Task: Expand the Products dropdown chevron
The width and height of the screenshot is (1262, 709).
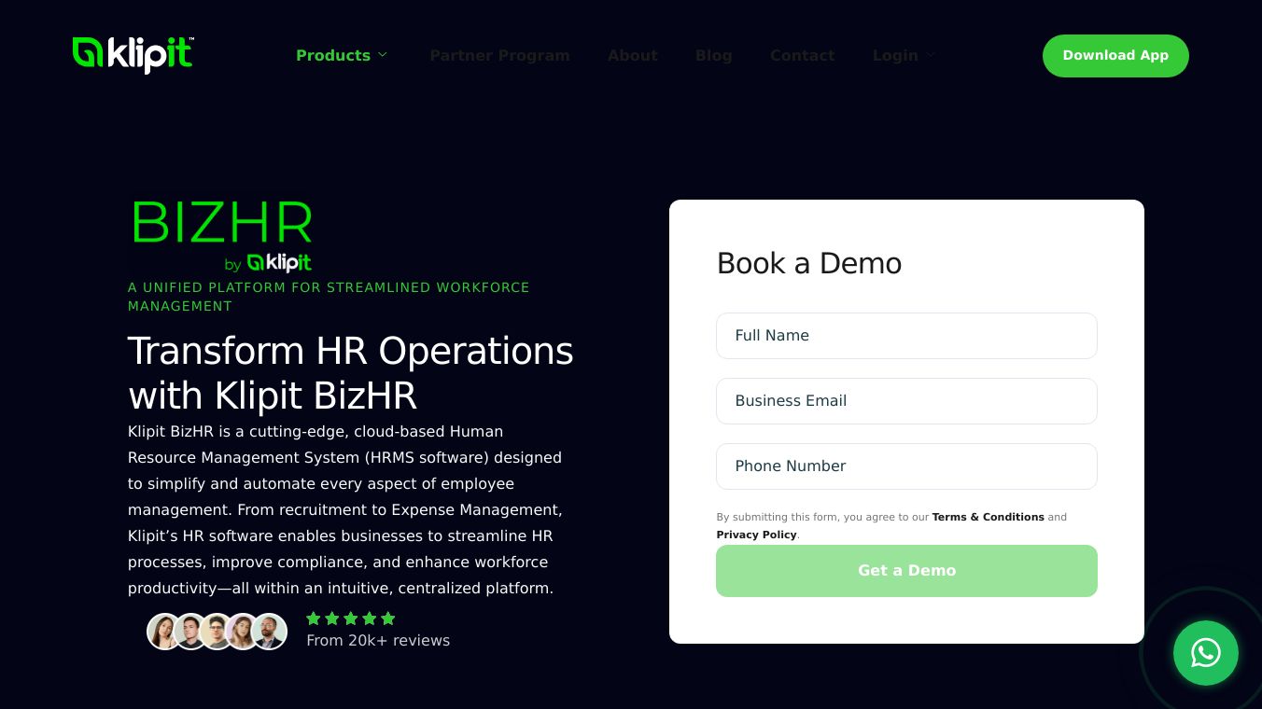Action: [383, 55]
